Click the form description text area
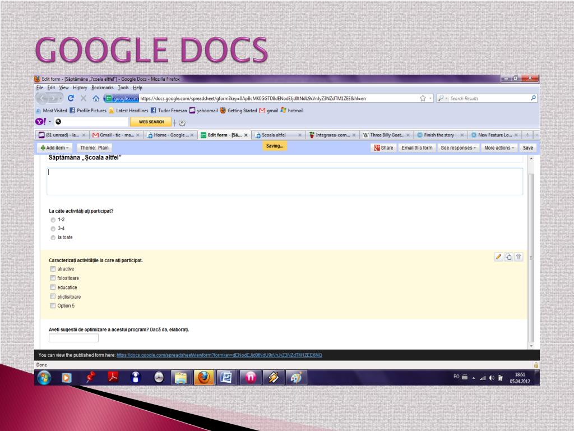Screen dimensions: 574x431 (x=285, y=181)
